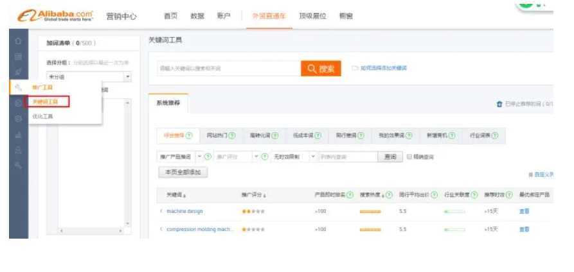Click the help icon after 推广产品推词 dropdown
This screenshot has height=272, width=574.
click(x=208, y=157)
